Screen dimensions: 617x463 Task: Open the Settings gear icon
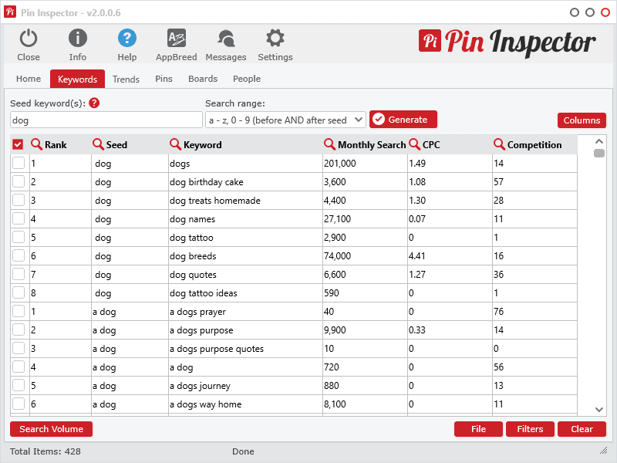pyautogui.click(x=275, y=39)
